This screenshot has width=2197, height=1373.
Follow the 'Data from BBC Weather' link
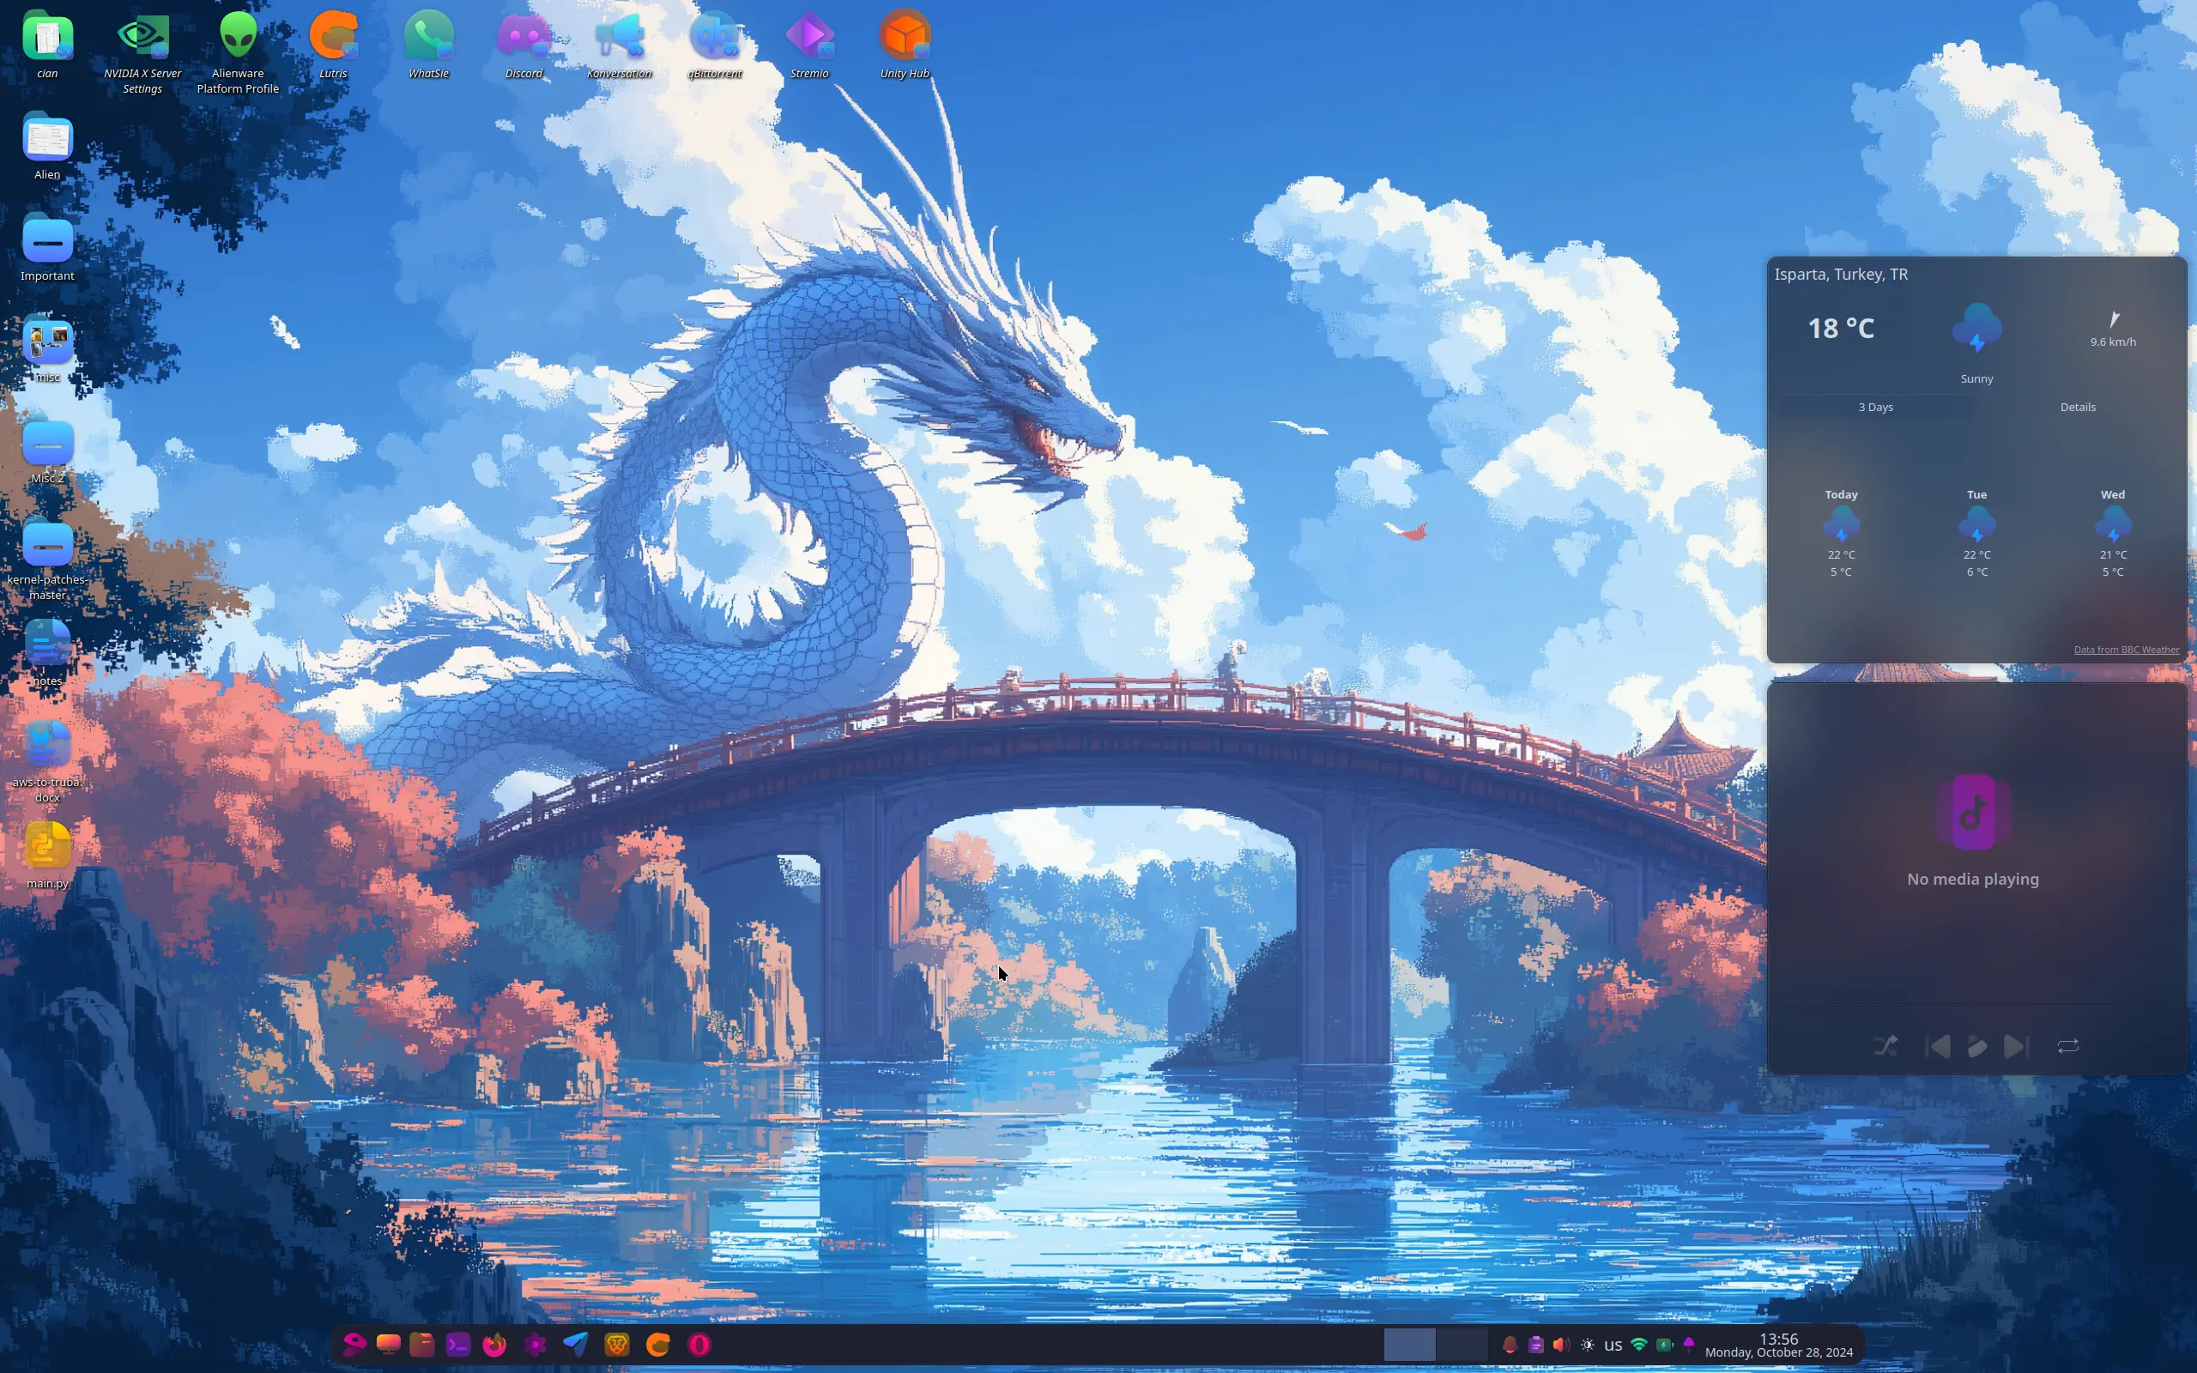(x=2126, y=650)
